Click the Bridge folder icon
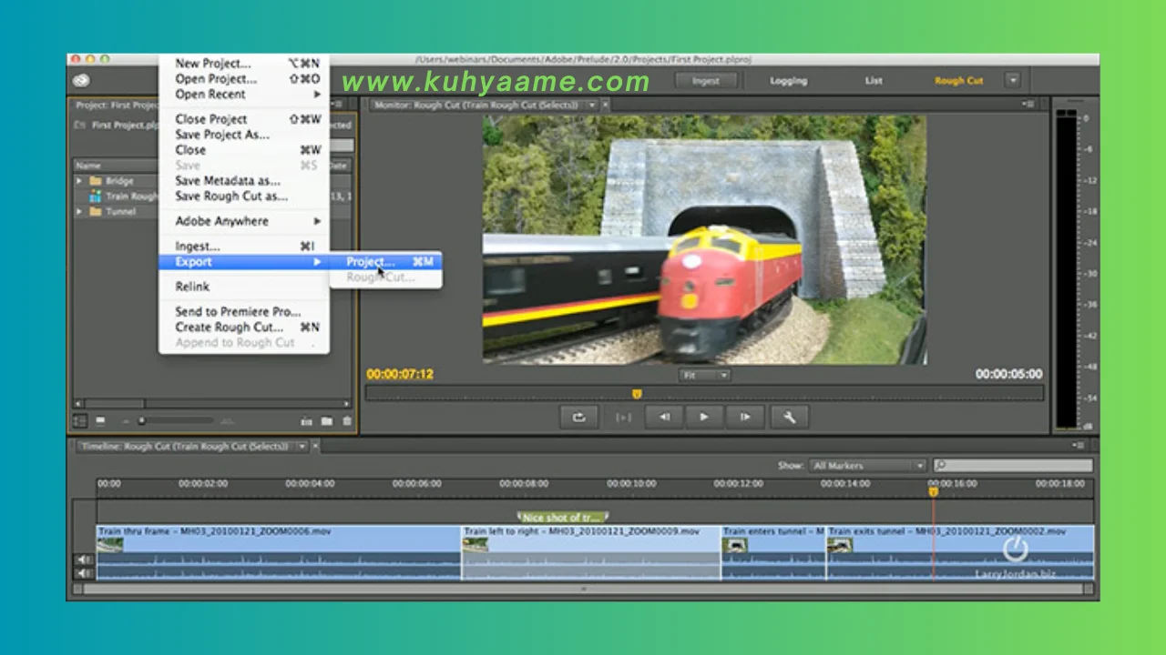 pyautogui.click(x=96, y=181)
